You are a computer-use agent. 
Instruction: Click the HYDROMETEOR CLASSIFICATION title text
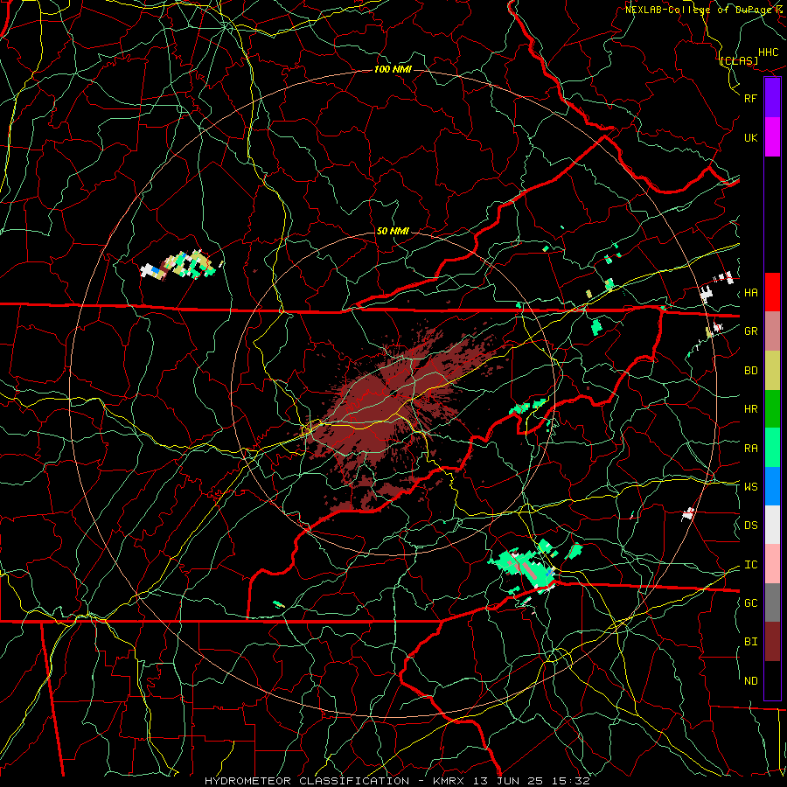point(307,781)
